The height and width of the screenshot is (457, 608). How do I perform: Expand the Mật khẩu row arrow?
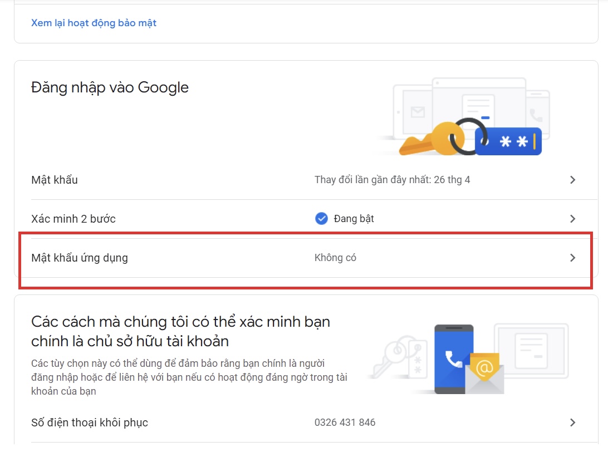coord(572,180)
